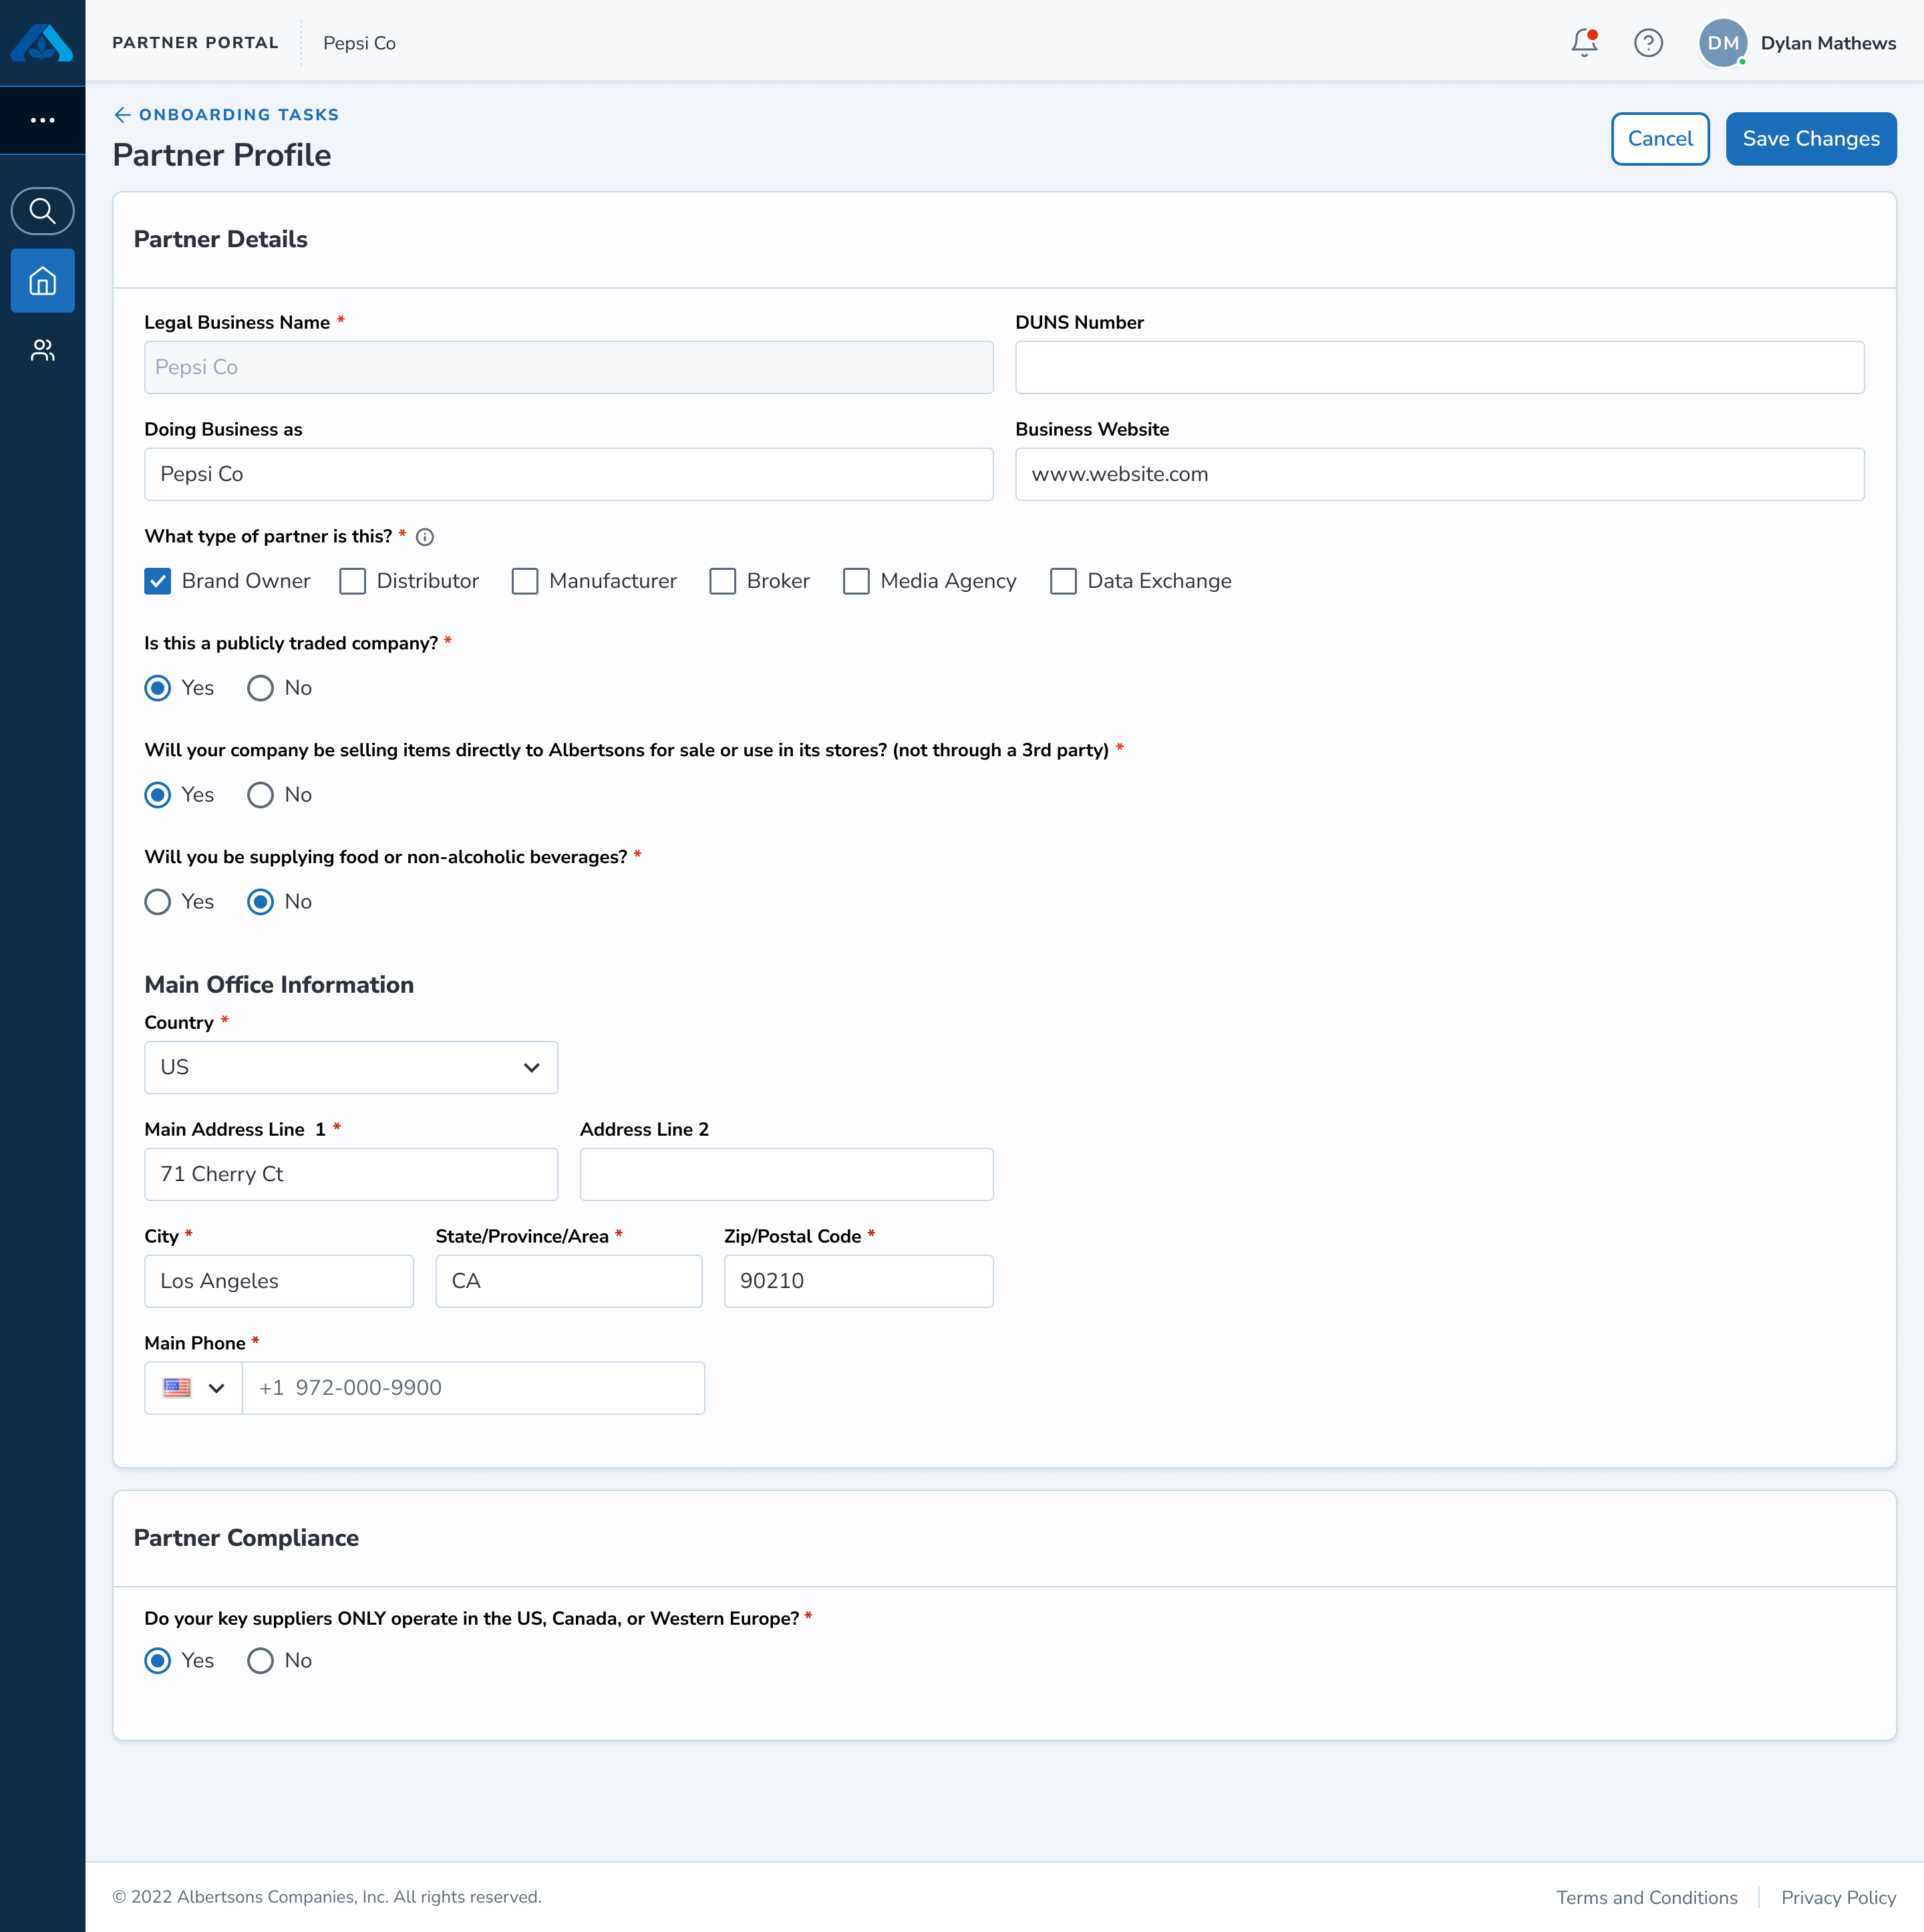
Task: Click the Pepsi Co header breadcrumb
Action: pyautogui.click(x=359, y=43)
